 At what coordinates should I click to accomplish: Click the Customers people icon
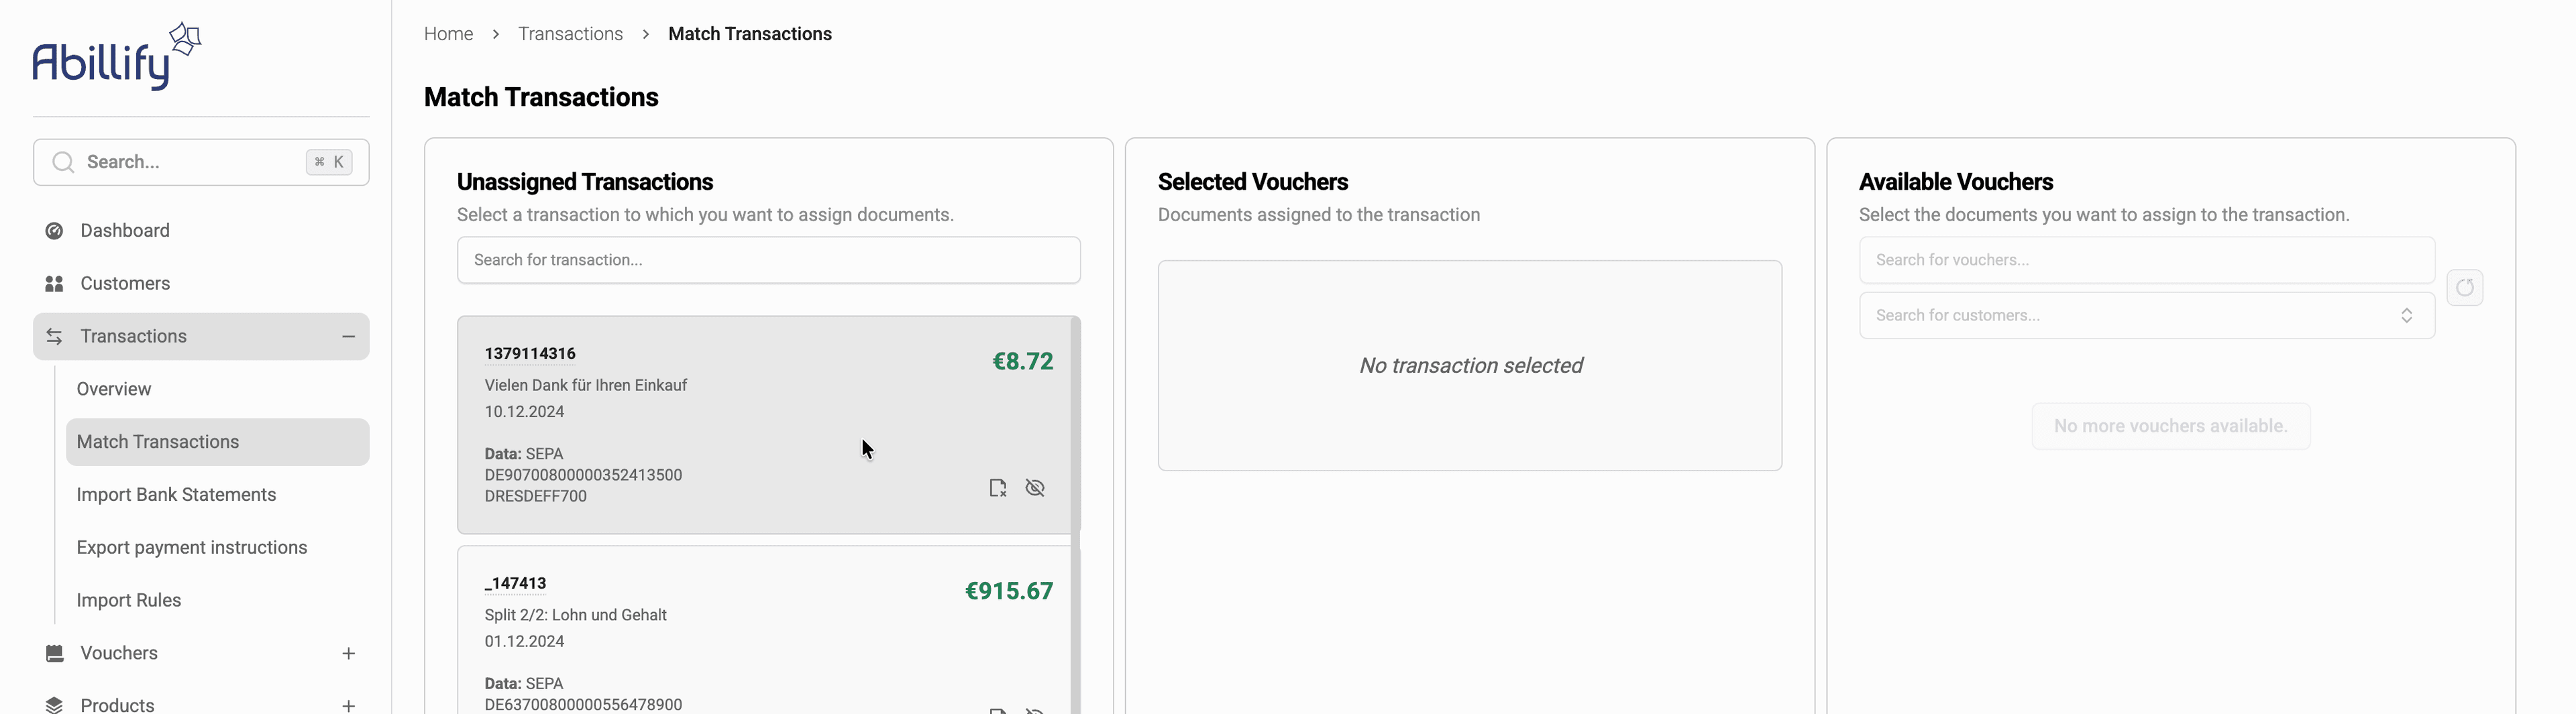pyautogui.click(x=55, y=284)
